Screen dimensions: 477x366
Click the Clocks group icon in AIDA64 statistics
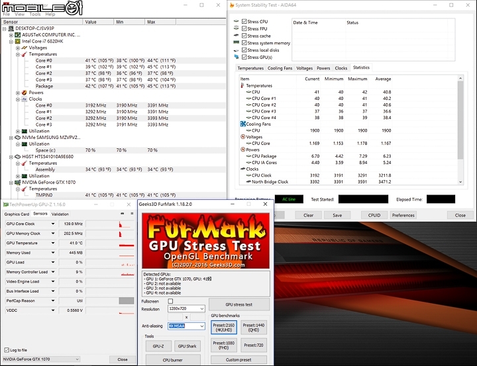pyautogui.click(x=242, y=169)
